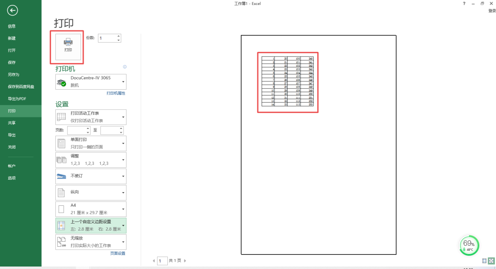Click the 打印机属性 link
496x269 pixels.
pos(116,93)
